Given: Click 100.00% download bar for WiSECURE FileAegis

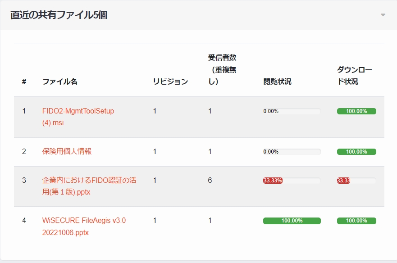Looking at the screenshot, I should [356, 221].
